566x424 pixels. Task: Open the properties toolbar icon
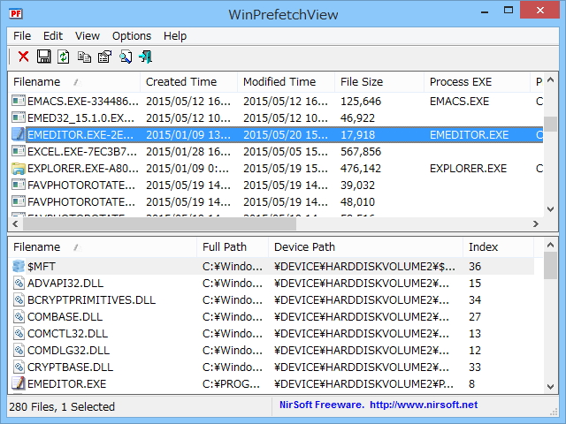click(104, 57)
